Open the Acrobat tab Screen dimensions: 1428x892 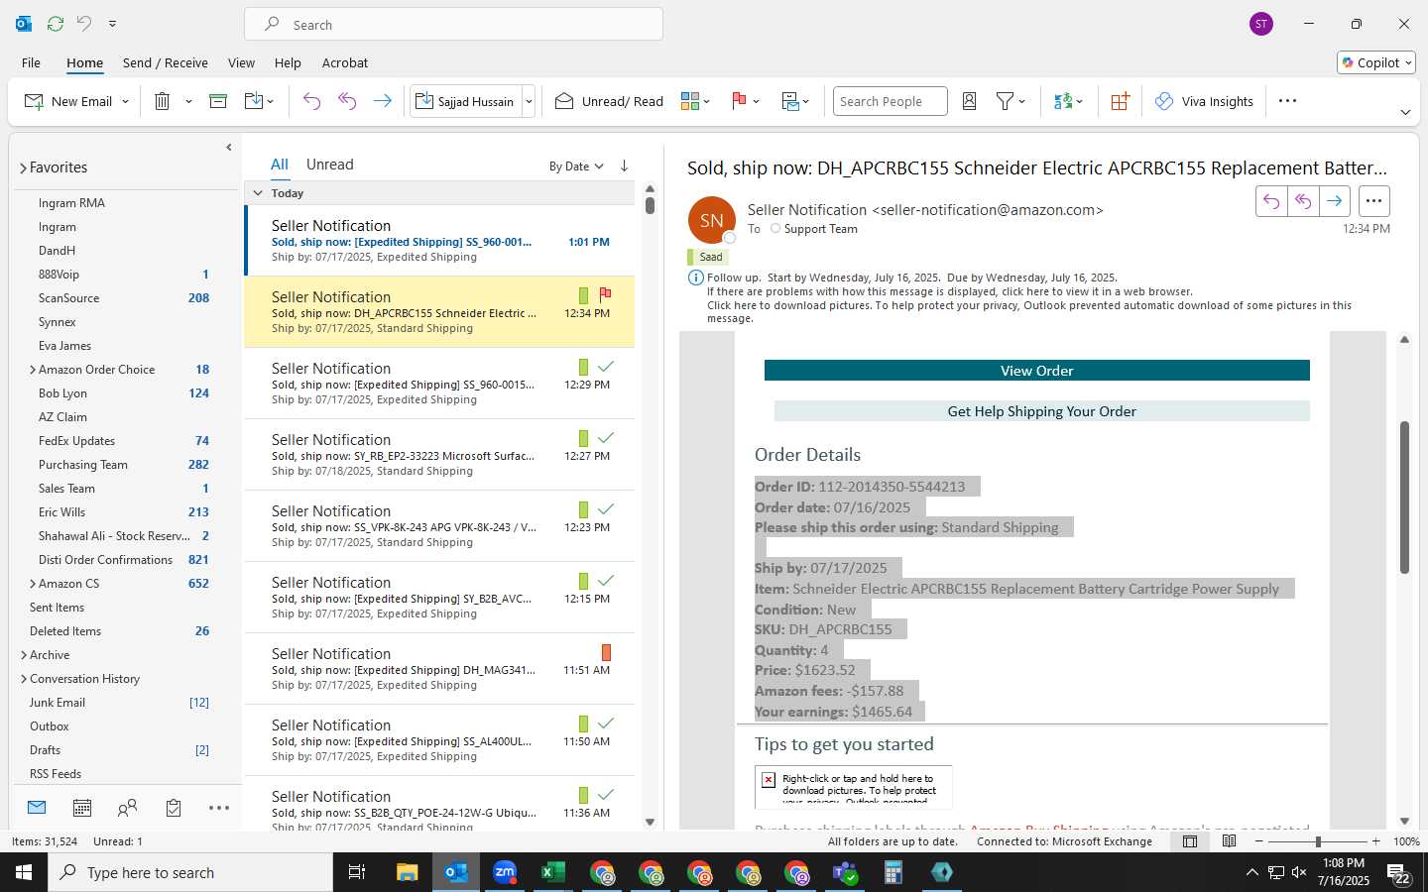point(344,62)
